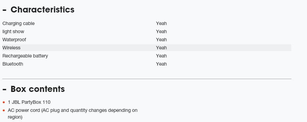This screenshot has height=122, width=307.
Task: Click the Yeah value for light show
Action: coord(161,31)
